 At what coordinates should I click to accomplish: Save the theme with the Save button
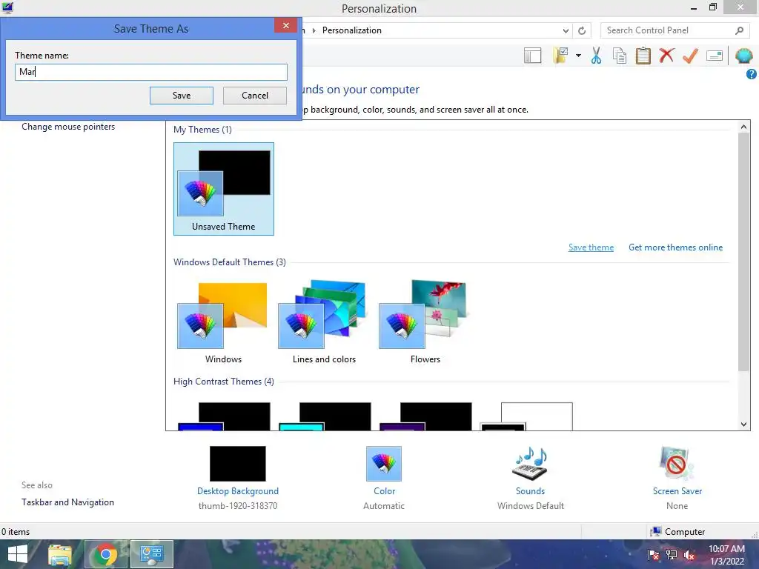pos(182,96)
